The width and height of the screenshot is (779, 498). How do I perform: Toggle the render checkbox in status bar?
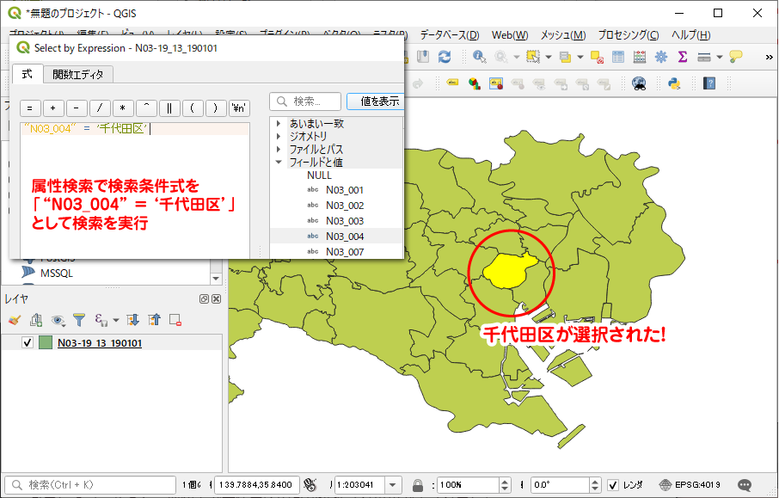coord(613,484)
